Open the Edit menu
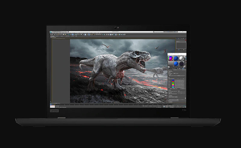 coord(53,33)
